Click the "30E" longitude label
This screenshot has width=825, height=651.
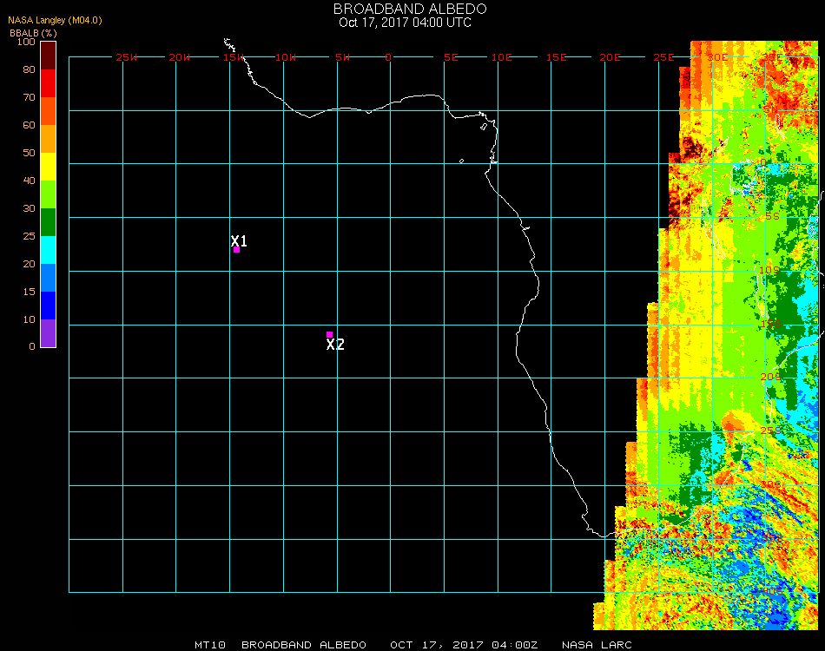[x=717, y=57]
